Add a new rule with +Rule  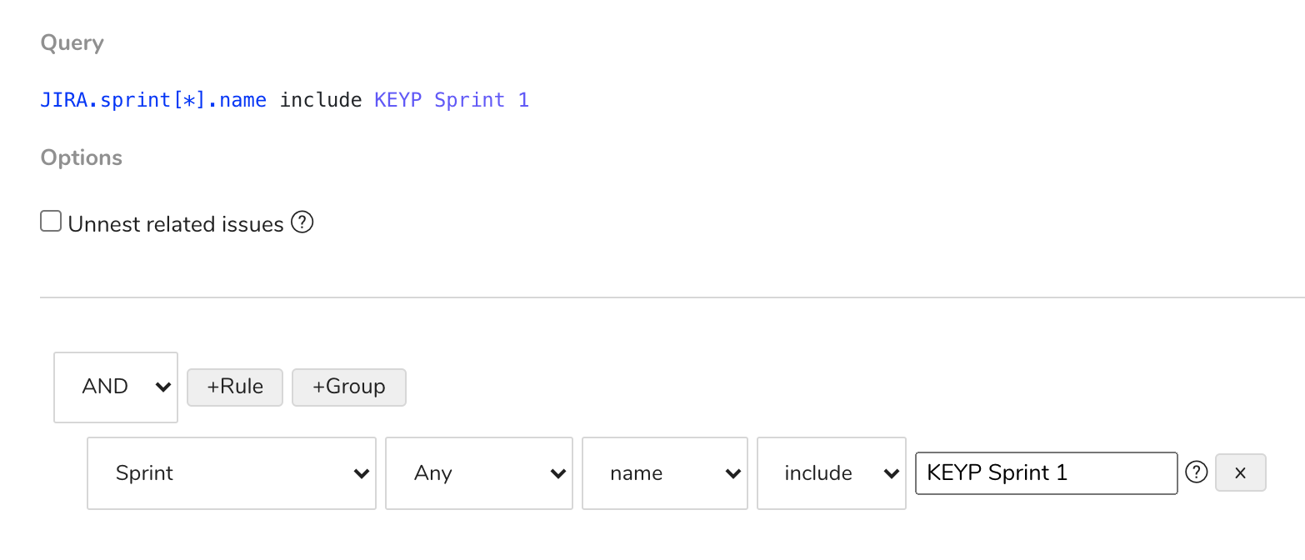(x=235, y=387)
